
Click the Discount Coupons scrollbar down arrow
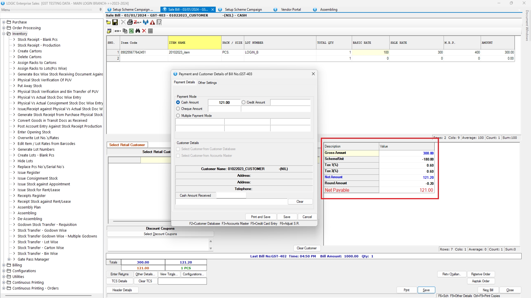point(211,248)
